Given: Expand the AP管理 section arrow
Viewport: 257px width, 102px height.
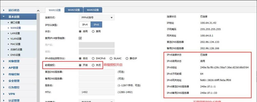Looking at the screenshot, I should (x=4, y=68).
